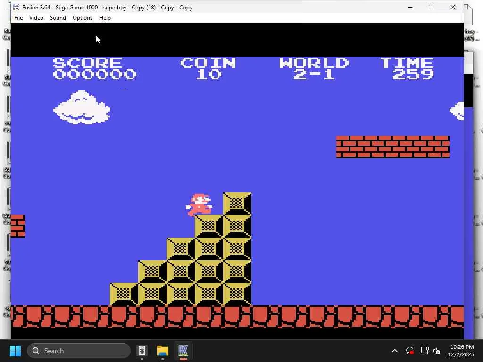Open the Video menu

coord(36,18)
